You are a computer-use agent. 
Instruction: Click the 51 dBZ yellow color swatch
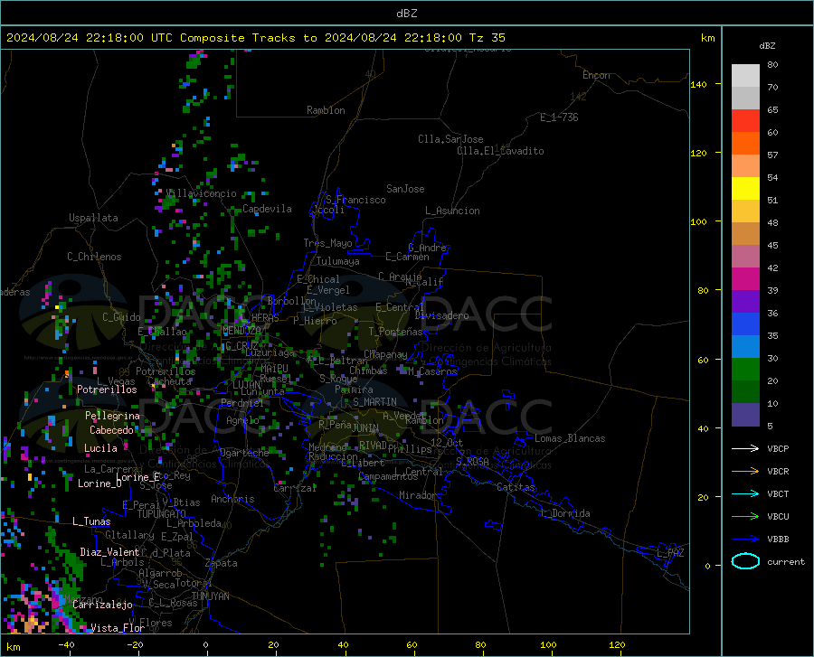[x=745, y=188]
